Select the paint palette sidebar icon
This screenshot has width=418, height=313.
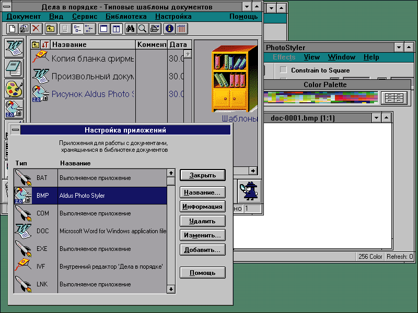[x=13, y=88]
